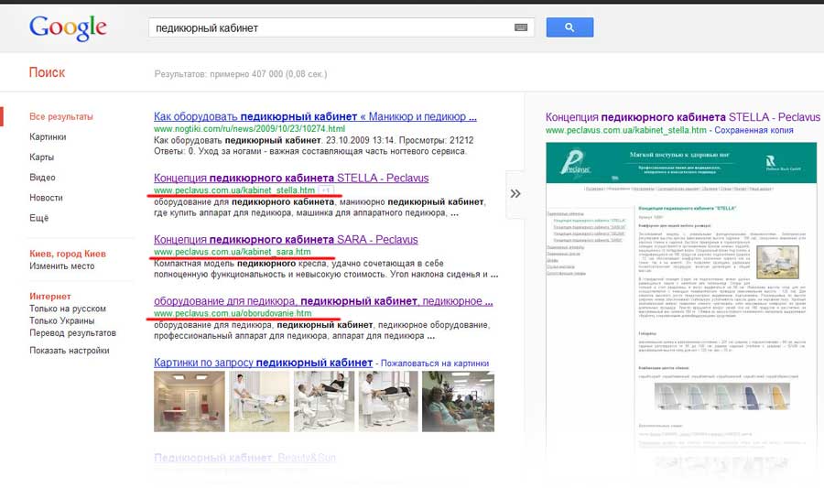The image size is (824, 488).
Task: Click the kabinet_sara.htm green URL
Action: 233,252
